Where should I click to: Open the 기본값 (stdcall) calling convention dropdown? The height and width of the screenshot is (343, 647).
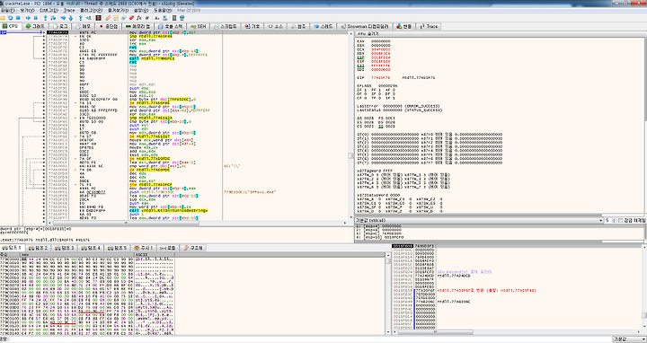(x=479, y=221)
